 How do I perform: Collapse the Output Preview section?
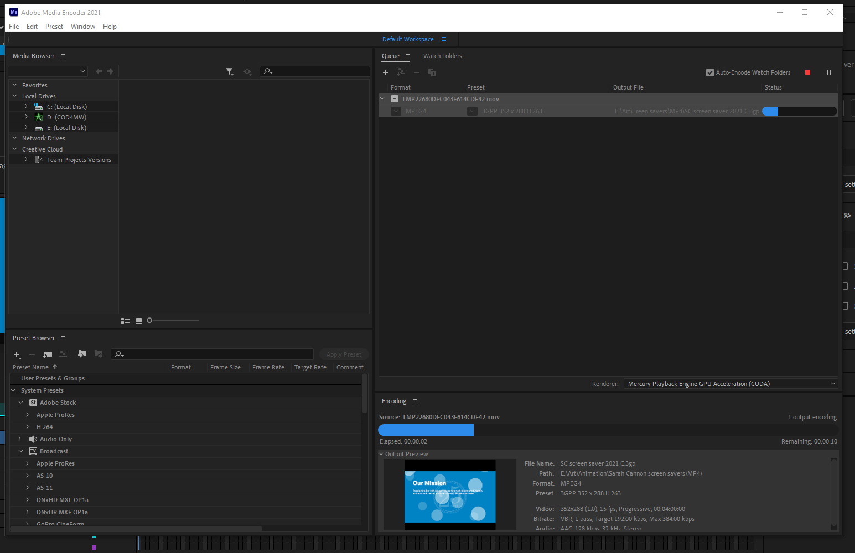[381, 453]
